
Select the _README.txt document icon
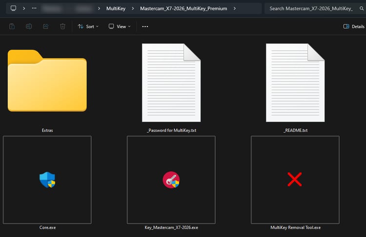[x=295, y=83]
